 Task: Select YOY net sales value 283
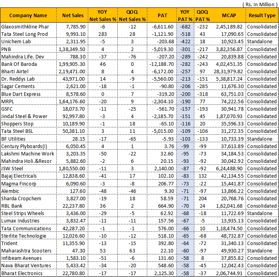click(103, 34)
